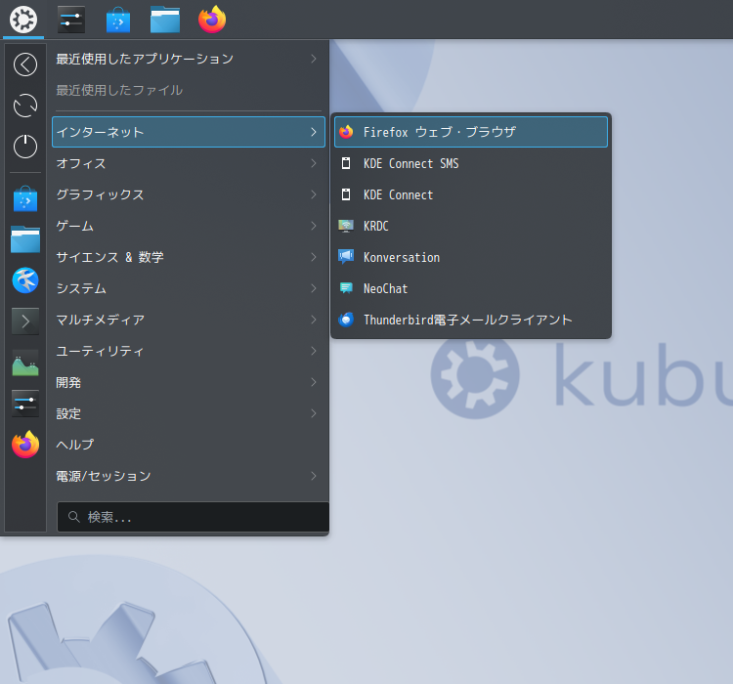
Task: Expand the サイエンス & 数学 chevron
Action: pos(314,257)
